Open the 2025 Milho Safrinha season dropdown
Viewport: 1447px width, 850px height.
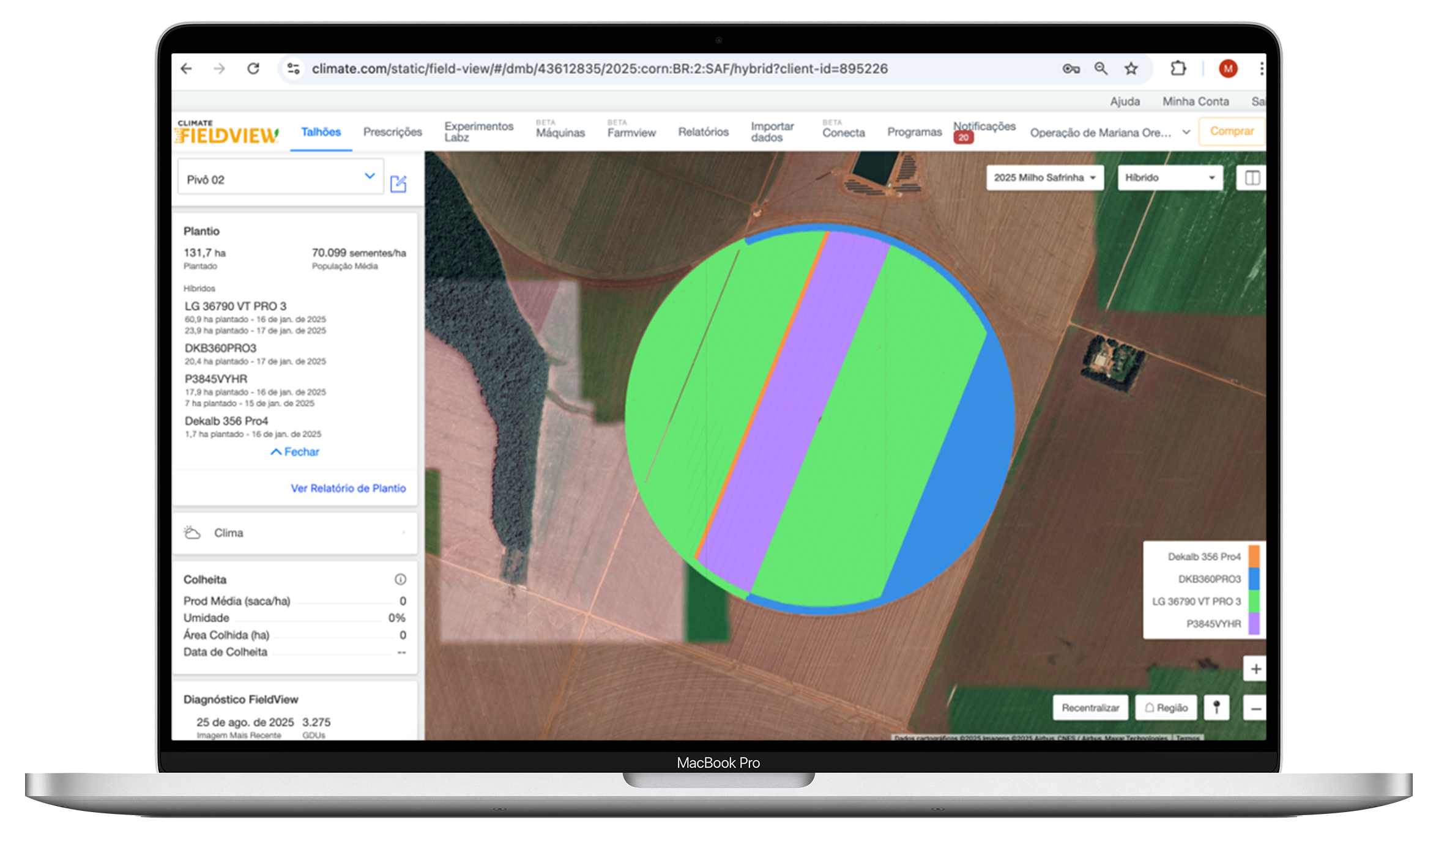coord(1044,178)
